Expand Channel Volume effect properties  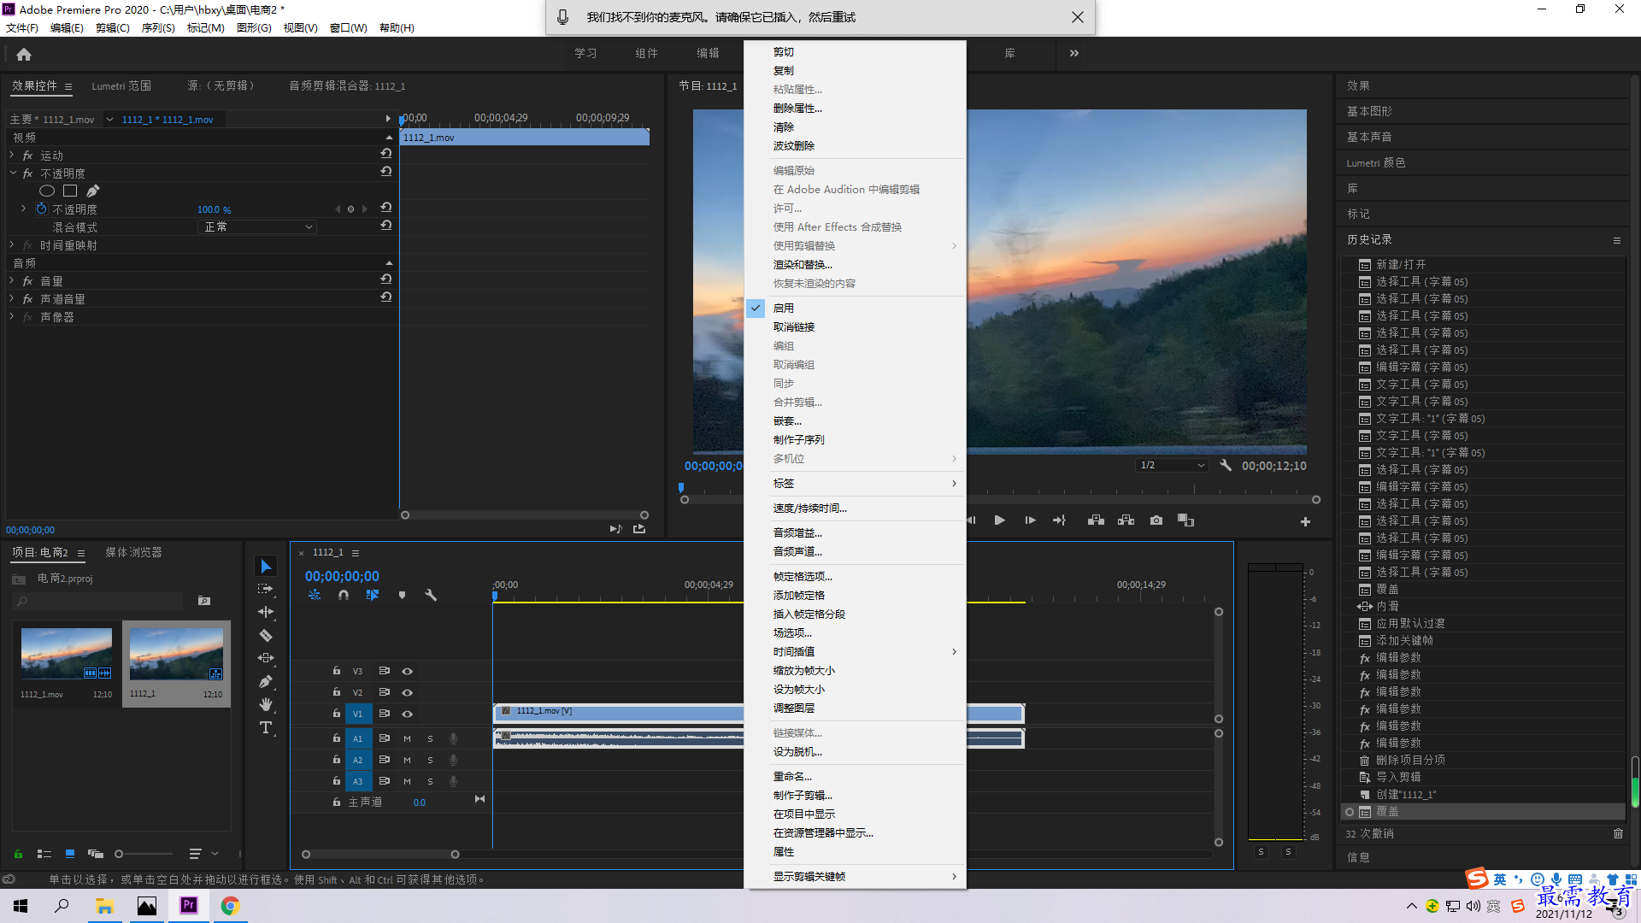click(12, 298)
